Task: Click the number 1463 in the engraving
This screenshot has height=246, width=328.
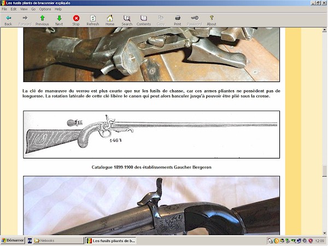Action: coord(115,140)
